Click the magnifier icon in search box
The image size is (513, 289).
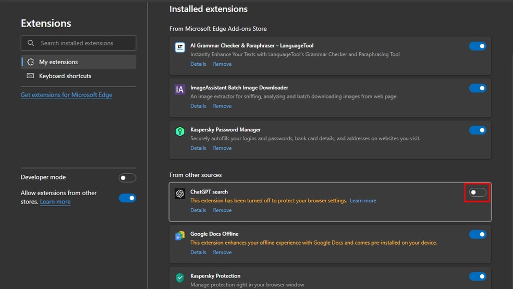coord(31,43)
